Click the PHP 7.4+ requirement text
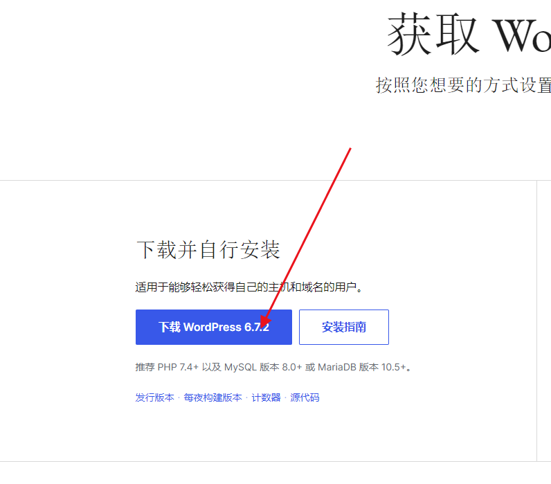The height and width of the screenshot is (484, 551). tap(178, 367)
